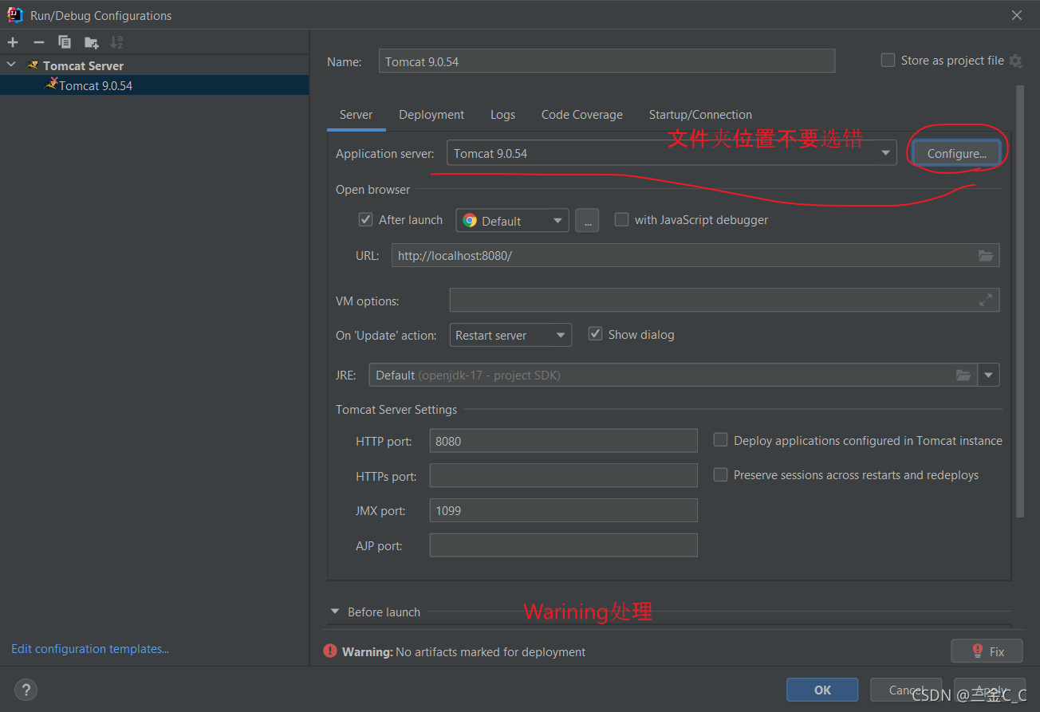Click the IntelliJ title bar icon
1040x712 pixels.
click(15, 15)
